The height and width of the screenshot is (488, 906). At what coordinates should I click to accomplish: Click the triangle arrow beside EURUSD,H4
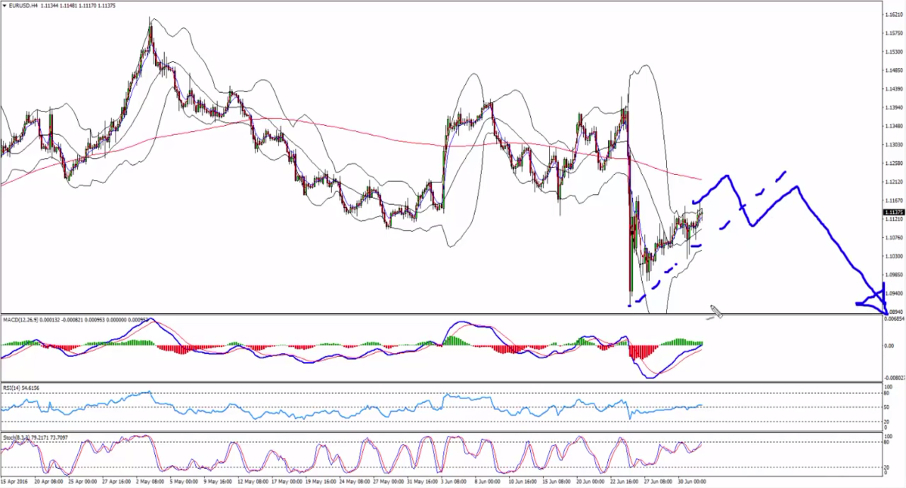pos(4,6)
